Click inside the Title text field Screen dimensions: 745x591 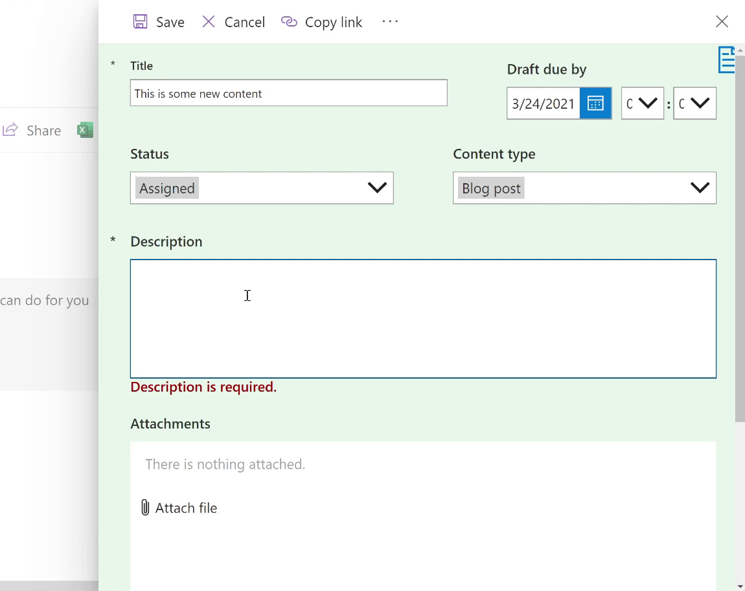[x=288, y=93]
